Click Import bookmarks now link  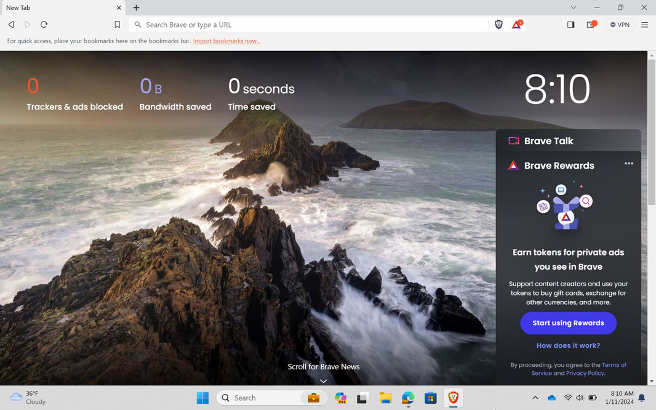226,41
